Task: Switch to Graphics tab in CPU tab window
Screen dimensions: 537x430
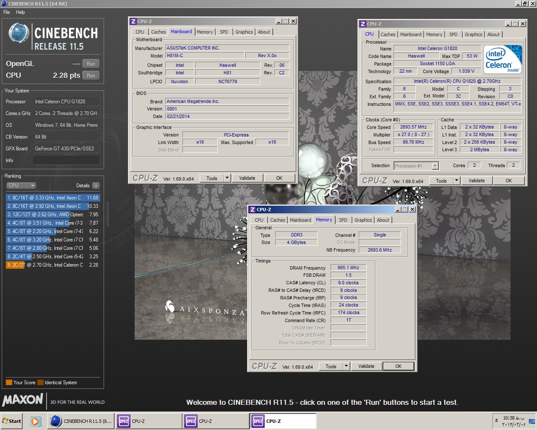Action: [473, 34]
